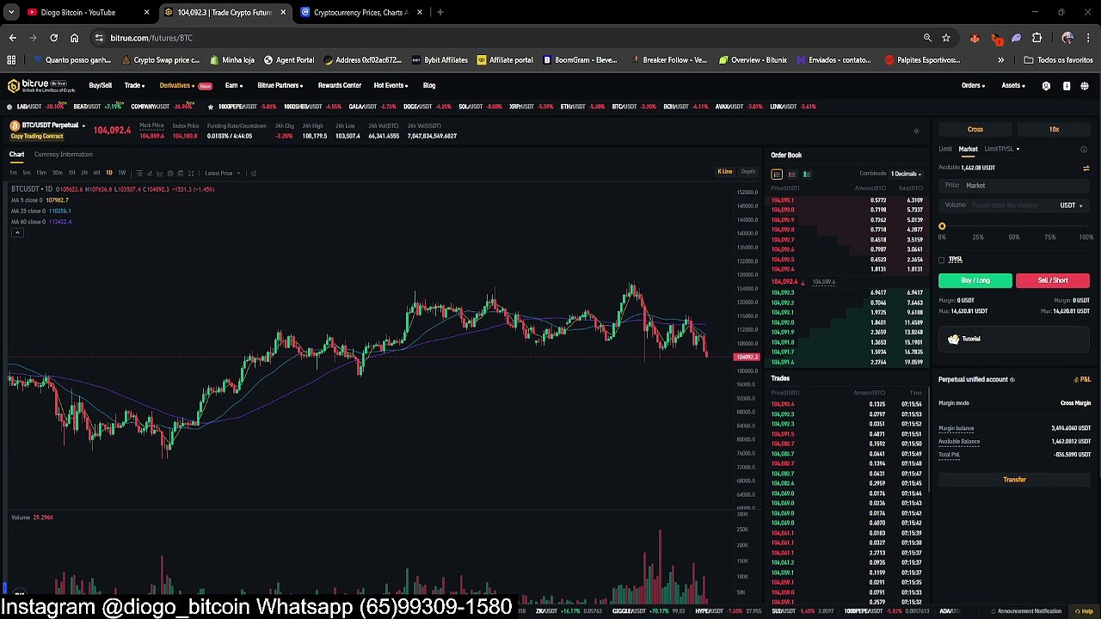The width and height of the screenshot is (1101, 619).
Task: Select the Market order tab
Action: click(969, 150)
